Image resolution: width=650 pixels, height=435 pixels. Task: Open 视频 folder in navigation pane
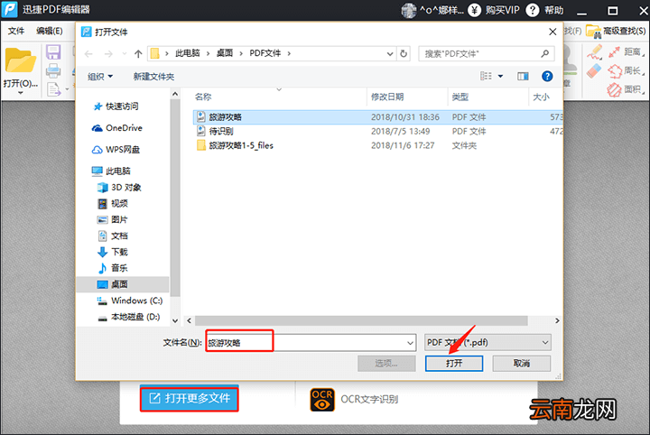click(x=112, y=203)
